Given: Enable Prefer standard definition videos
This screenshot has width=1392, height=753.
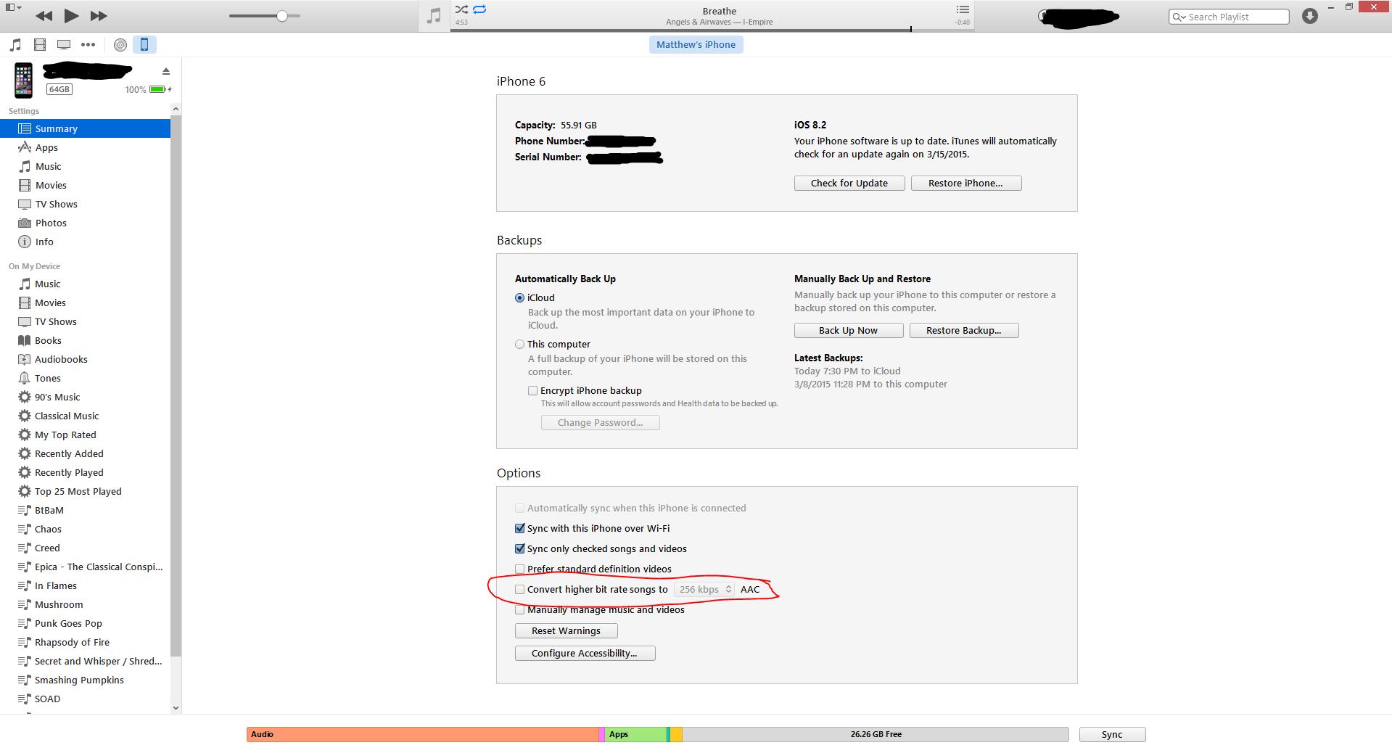Looking at the screenshot, I should click(x=519, y=569).
